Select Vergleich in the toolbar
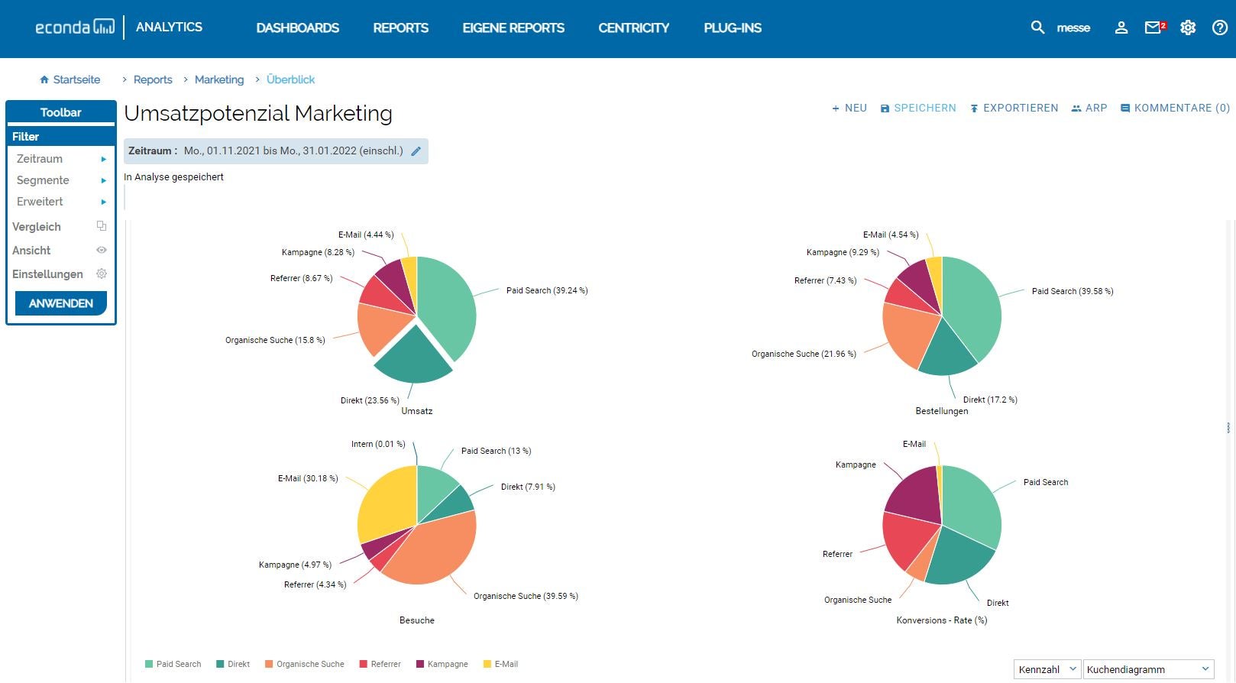This screenshot has width=1236, height=683. (x=37, y=227)
